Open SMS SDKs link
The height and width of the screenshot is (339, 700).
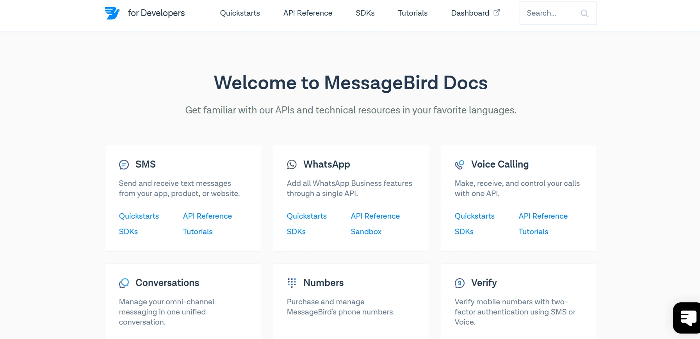pyautogui.click(x=128, y=231)
